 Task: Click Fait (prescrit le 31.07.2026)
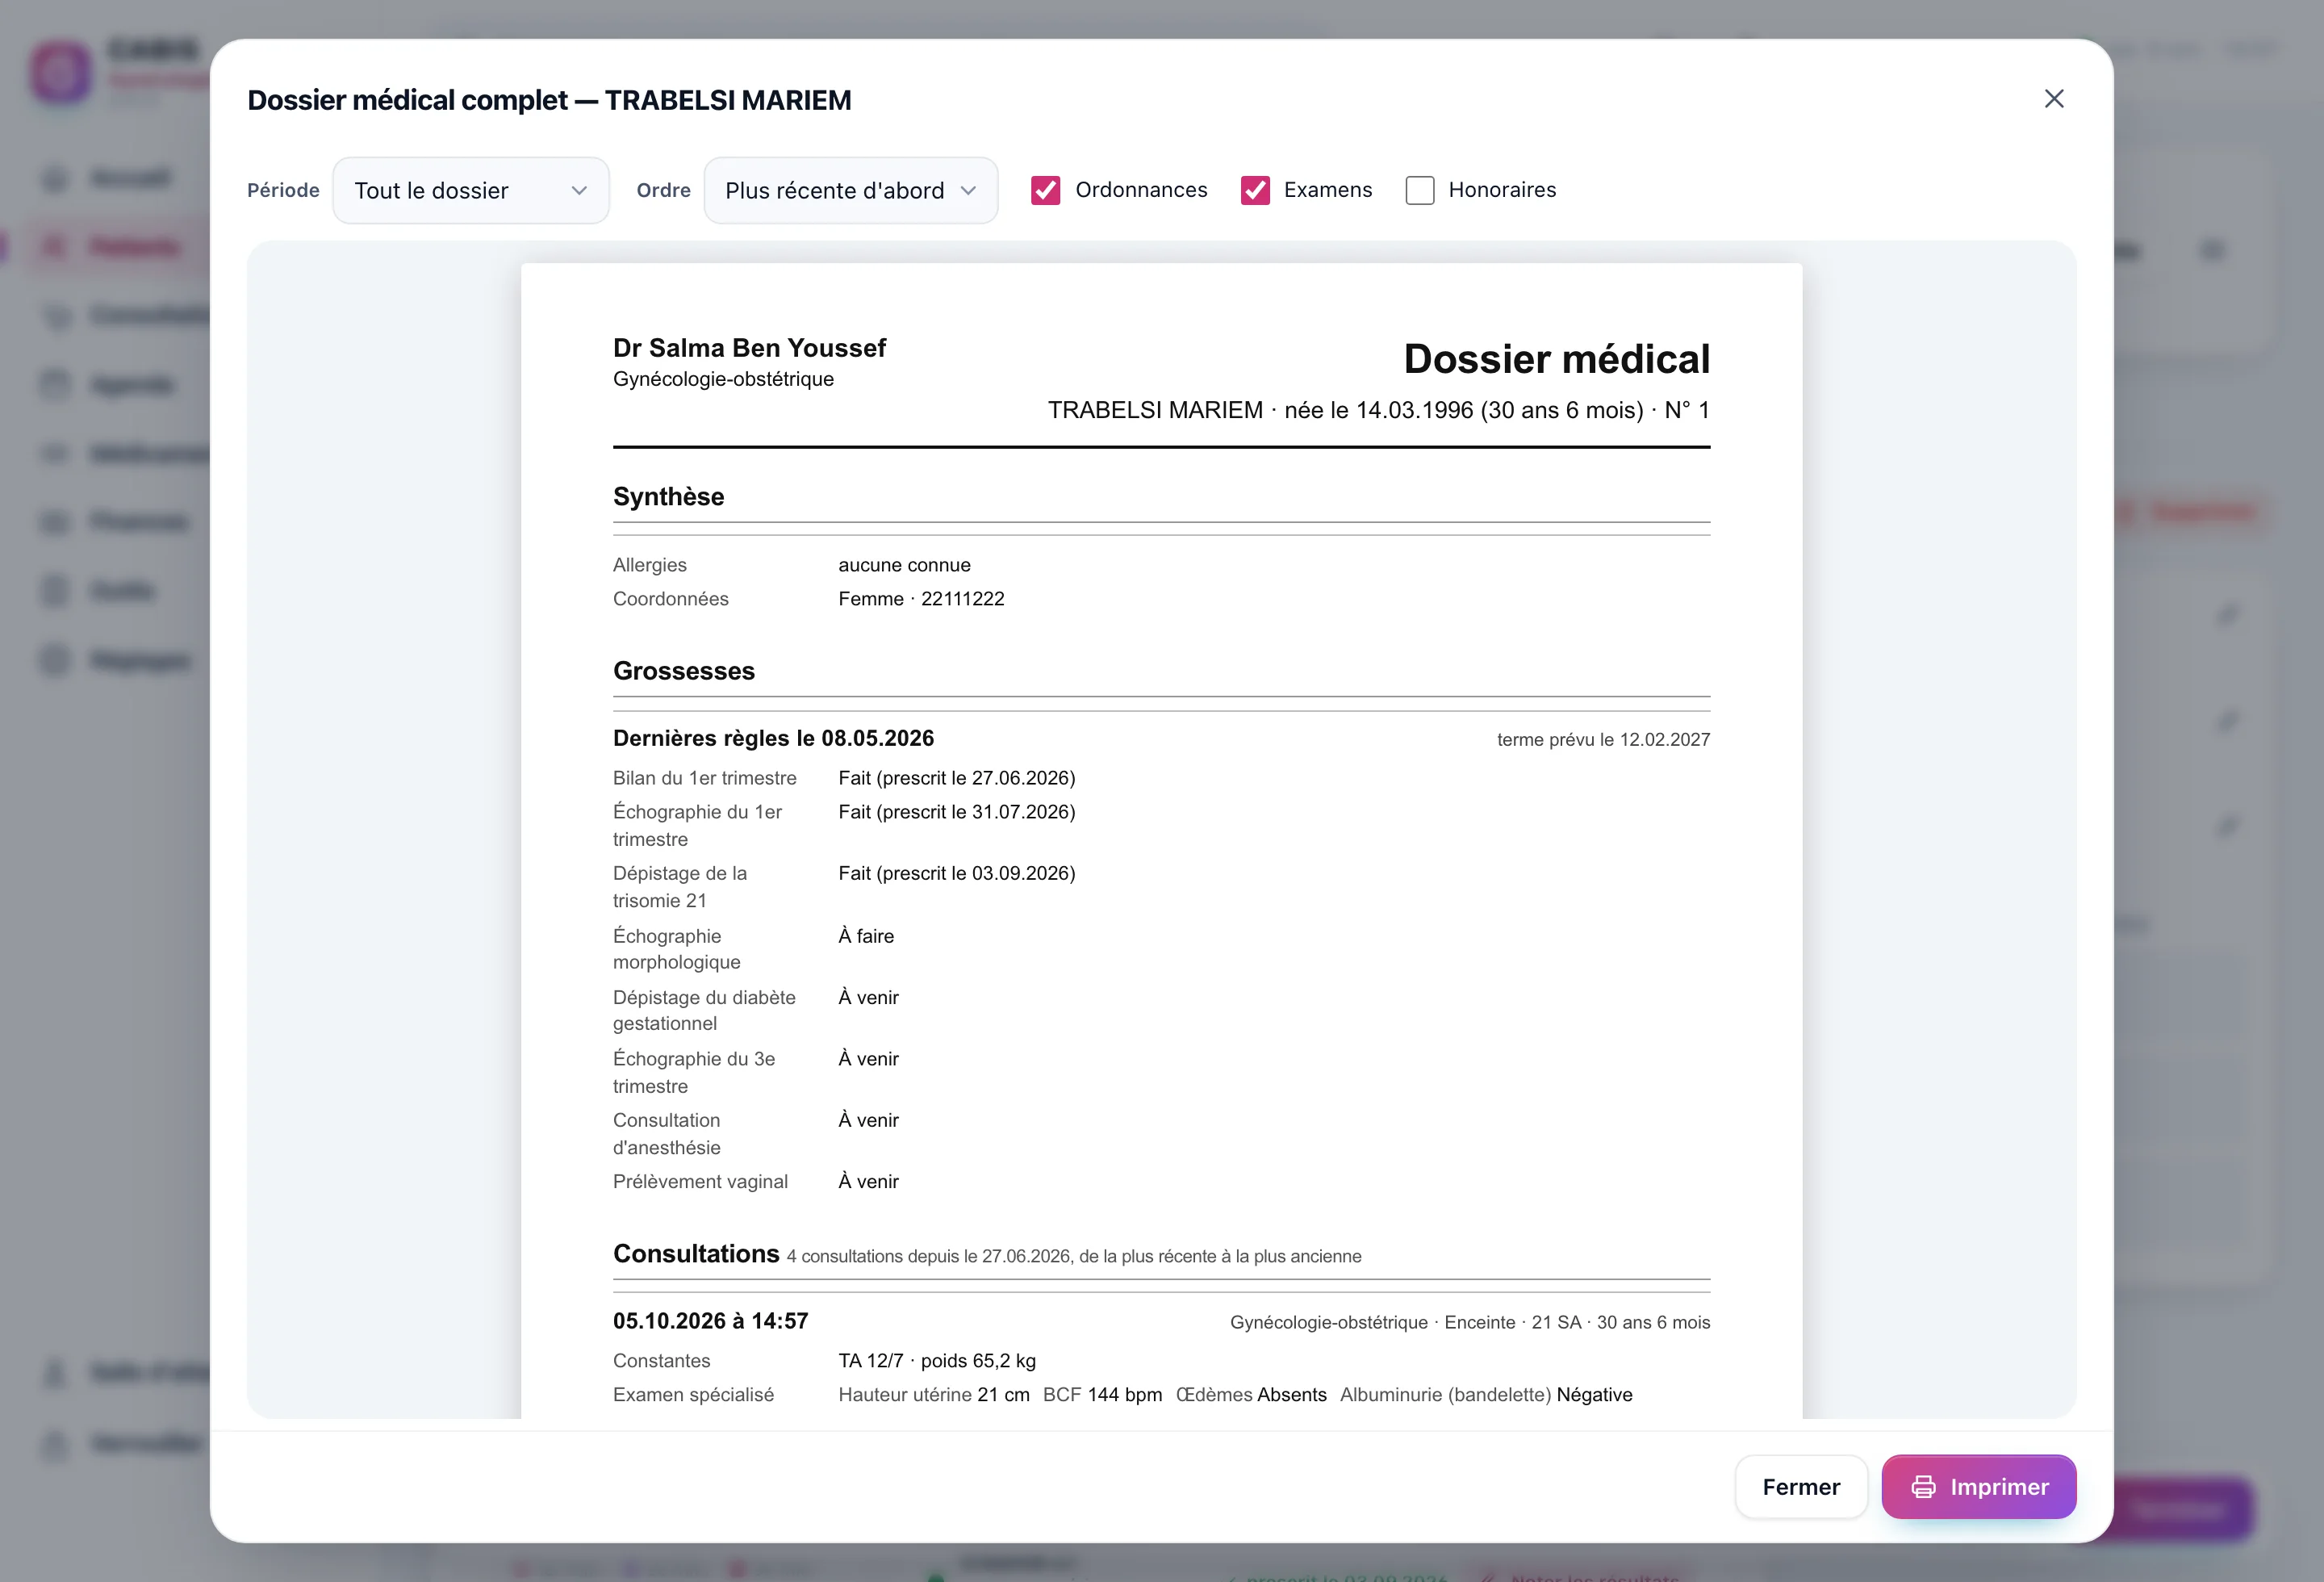(x=957, y=812)
